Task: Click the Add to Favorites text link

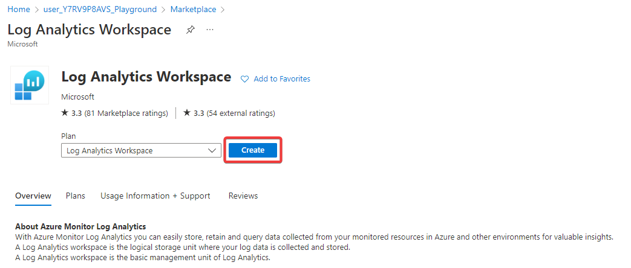Action: (x=282, y=79)
